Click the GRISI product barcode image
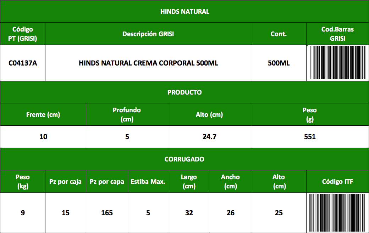 click(337, 62)
